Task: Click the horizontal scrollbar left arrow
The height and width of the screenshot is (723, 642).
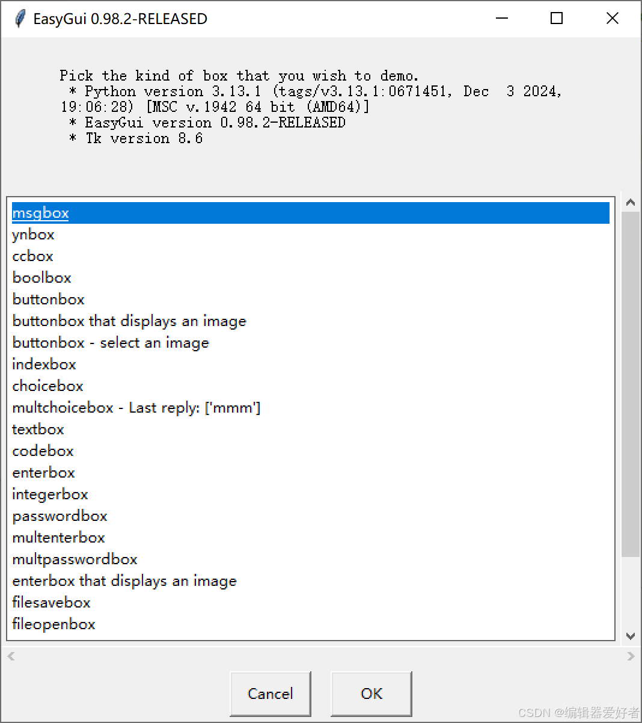Action: click(11, 656)
